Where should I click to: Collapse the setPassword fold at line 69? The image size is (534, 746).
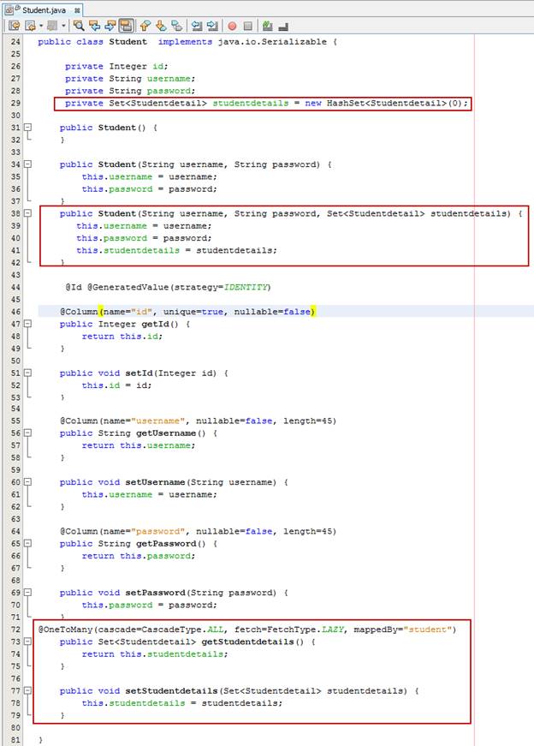(27, 593)
